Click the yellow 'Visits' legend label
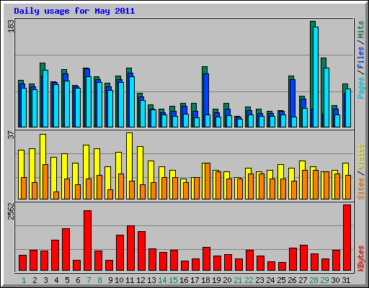 360,157
